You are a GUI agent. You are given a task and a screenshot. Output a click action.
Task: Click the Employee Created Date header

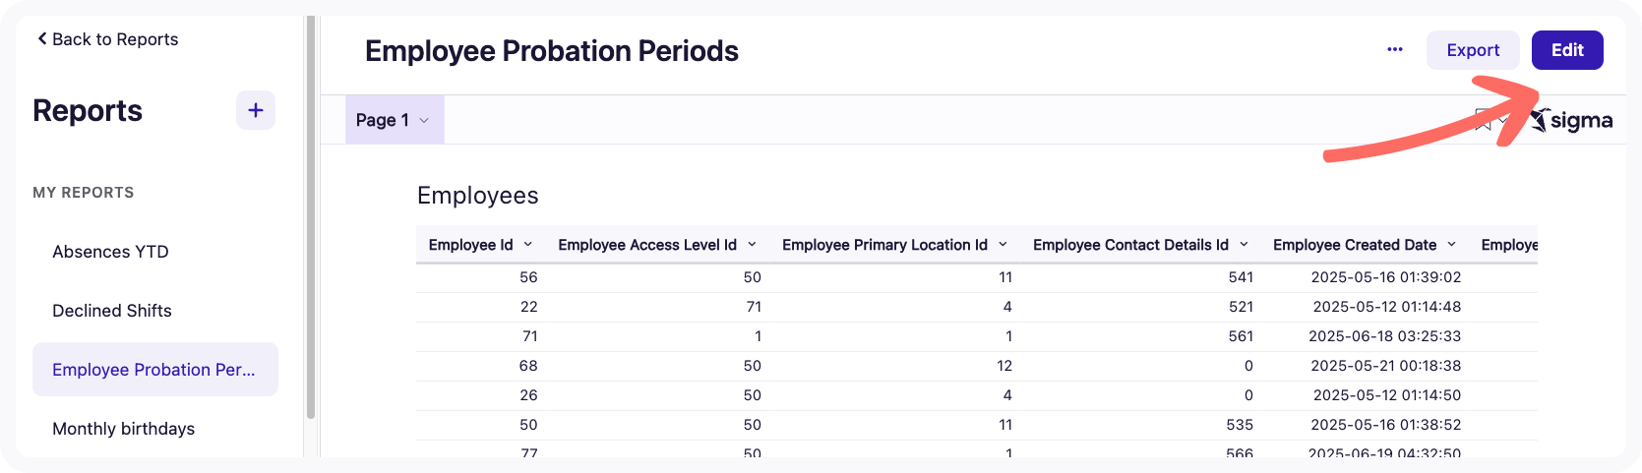pos(1355,245)
